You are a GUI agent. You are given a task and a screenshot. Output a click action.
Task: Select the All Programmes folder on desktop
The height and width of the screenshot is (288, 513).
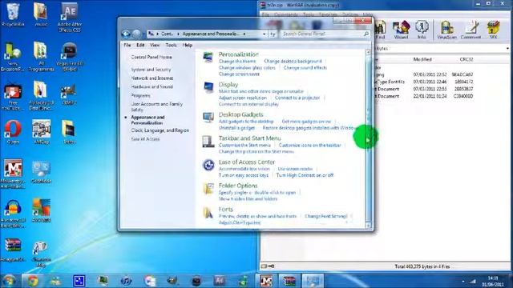[41, 57]
